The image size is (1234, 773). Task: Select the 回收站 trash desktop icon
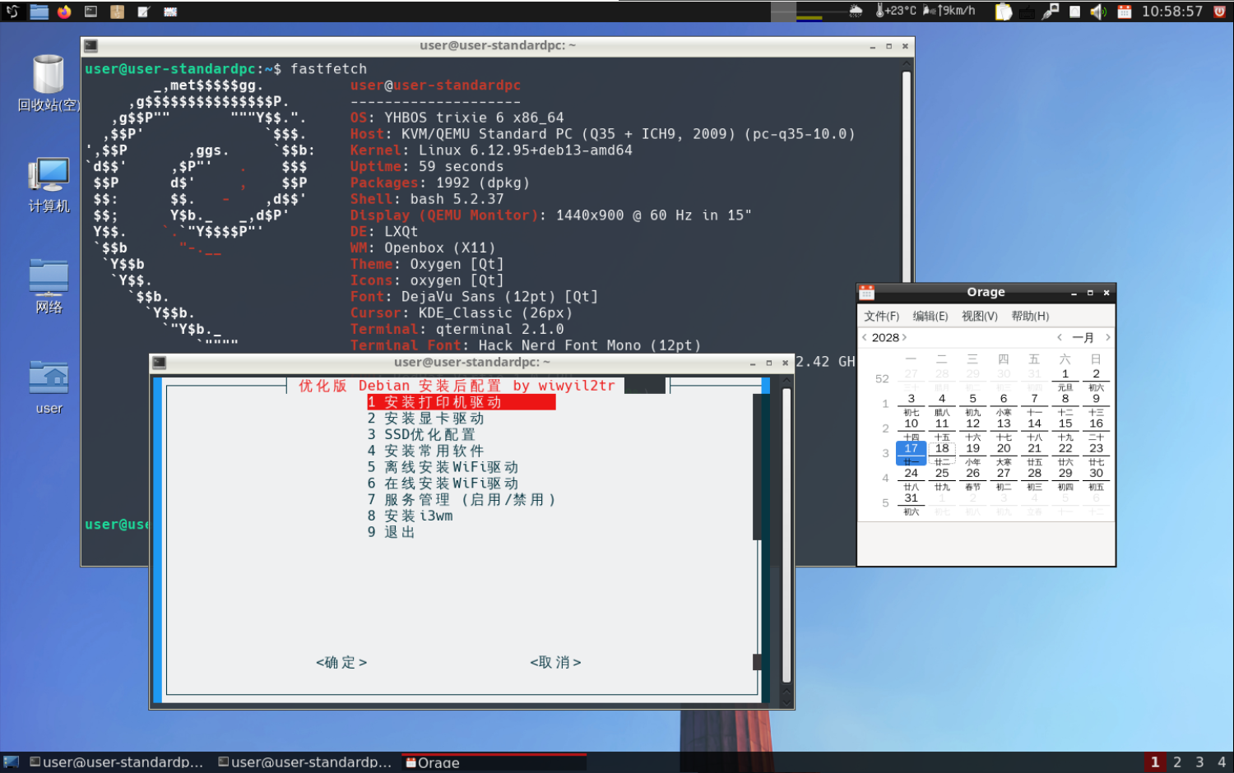(x=49, y=83)
